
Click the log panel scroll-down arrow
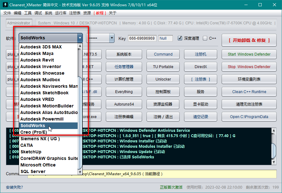pos(274,162)
